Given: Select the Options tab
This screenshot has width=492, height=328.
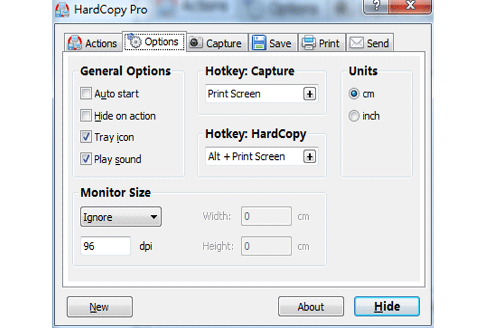Looking at the screenshot, I should 154,41.
